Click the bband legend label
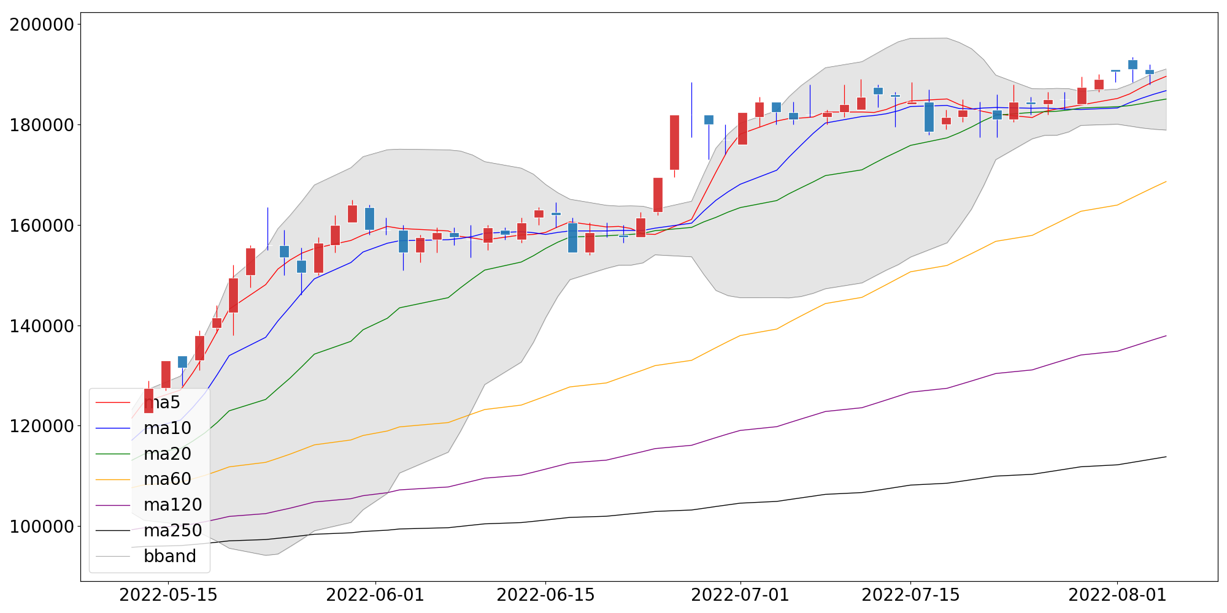The image size is (1227, 613). coord(170,556)
